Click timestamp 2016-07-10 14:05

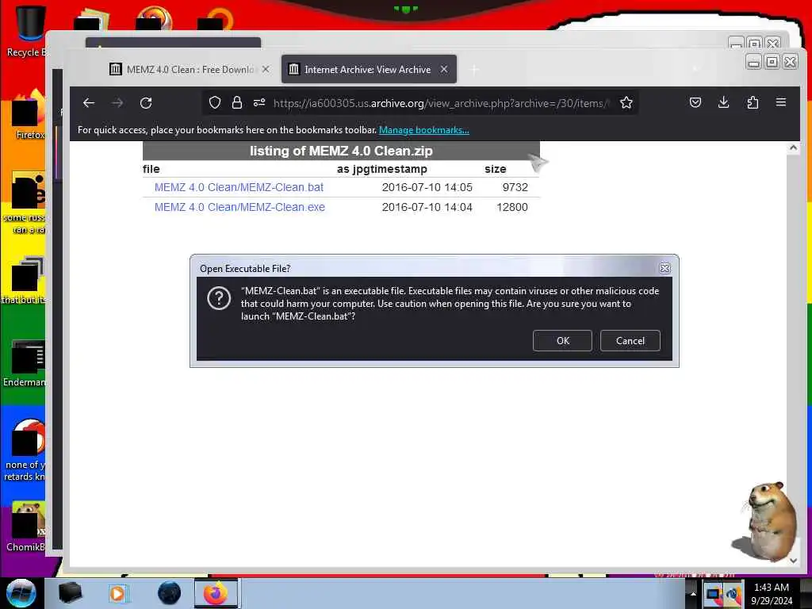point(427,187)
